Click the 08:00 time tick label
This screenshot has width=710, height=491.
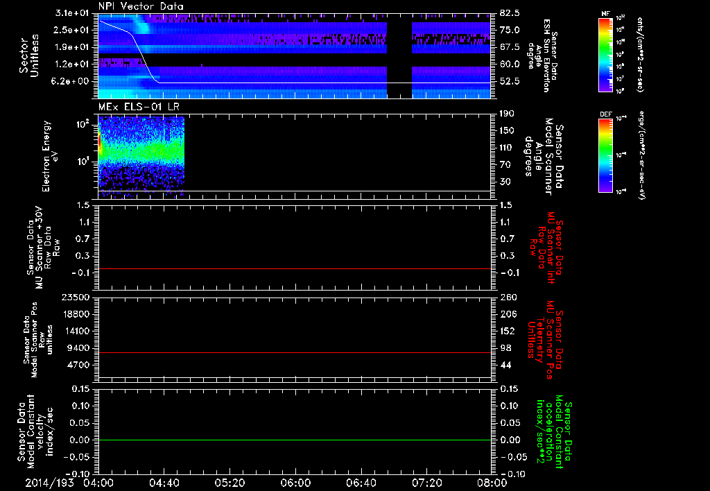pos(492,483)
